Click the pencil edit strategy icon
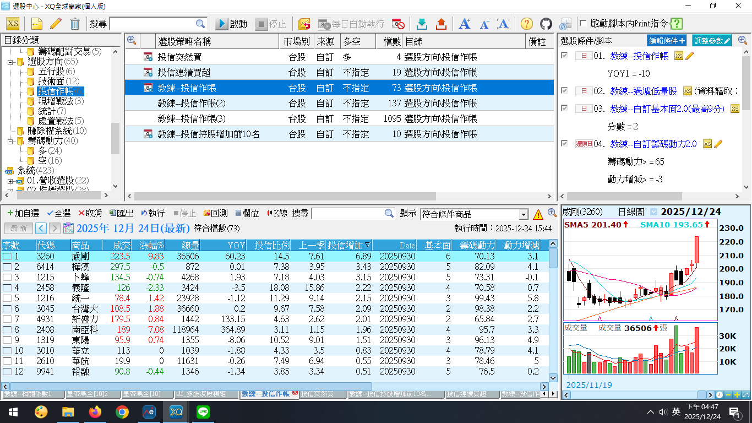This screenshot has width=752, height=423. tap(56, 24)
